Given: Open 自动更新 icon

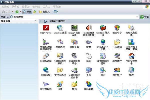Looking at the screenshot, I should point(88,86).
